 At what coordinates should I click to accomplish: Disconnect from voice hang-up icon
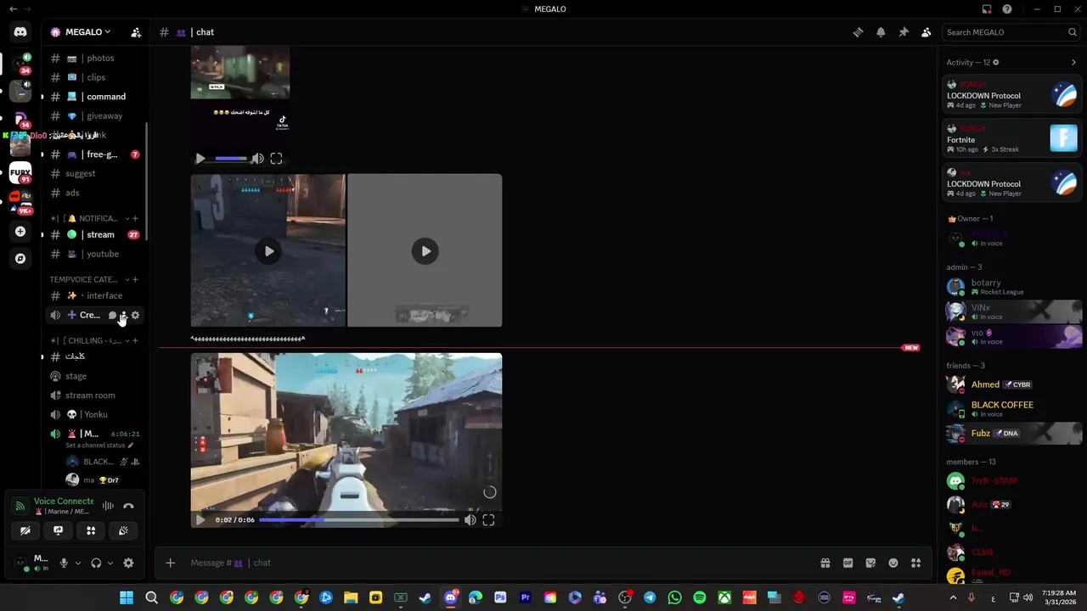point(128,506)
